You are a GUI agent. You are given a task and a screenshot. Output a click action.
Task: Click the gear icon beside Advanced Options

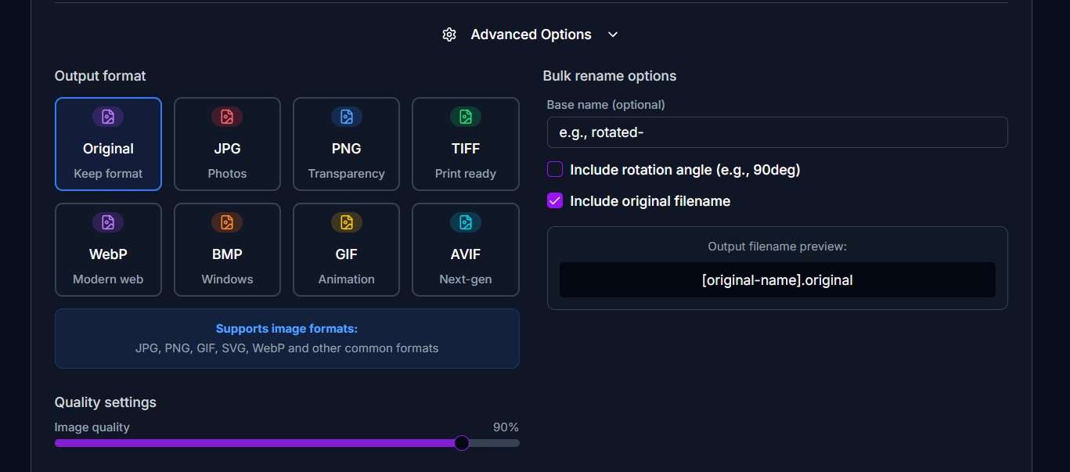449,34
